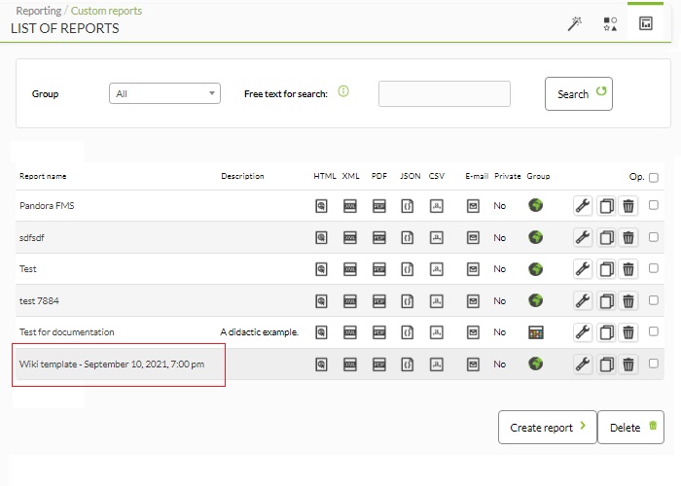Open the report wizard wand icon
681x486 pixels.
[x=575, y=24]
